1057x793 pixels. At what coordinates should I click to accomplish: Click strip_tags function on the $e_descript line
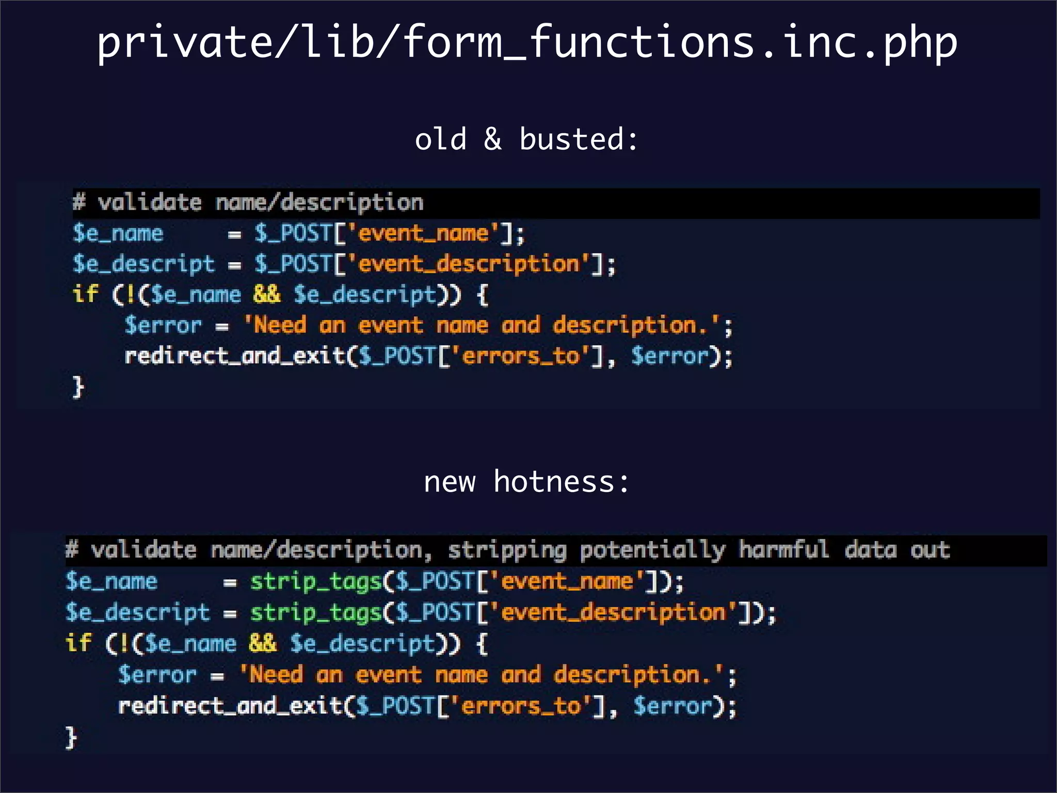(315, 613)
